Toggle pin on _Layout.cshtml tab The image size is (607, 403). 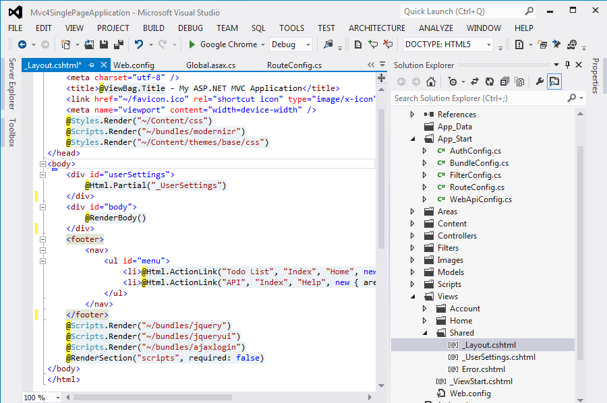point(91,65)
